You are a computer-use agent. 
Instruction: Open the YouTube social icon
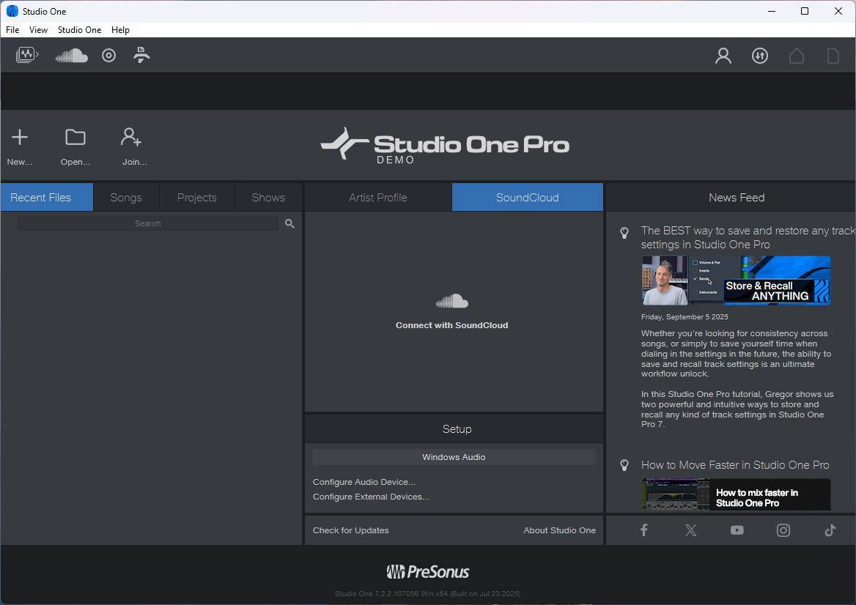tap(737, 530)
